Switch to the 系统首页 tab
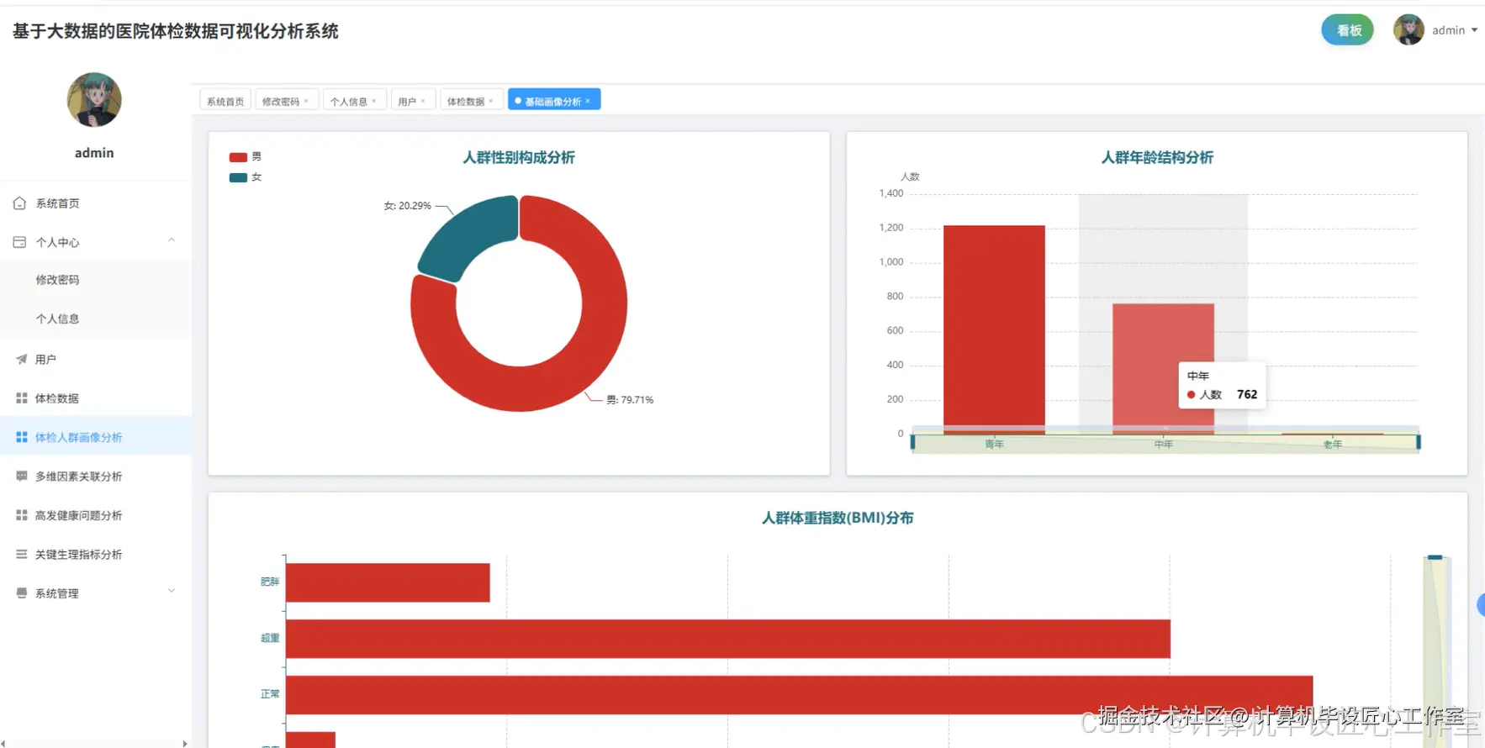Viewport: 1485px width, 748px height. [x=225, y=101]
